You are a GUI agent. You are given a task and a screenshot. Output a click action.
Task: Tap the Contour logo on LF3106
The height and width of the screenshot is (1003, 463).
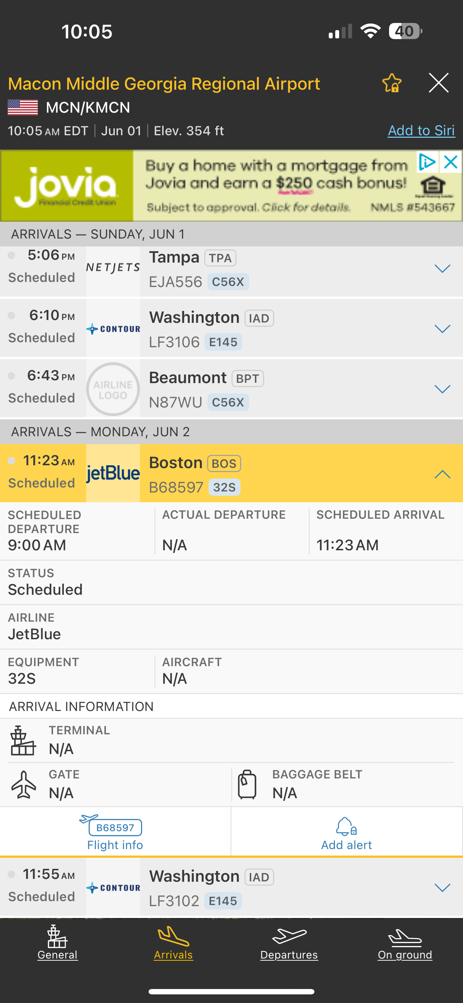(113, 329)
